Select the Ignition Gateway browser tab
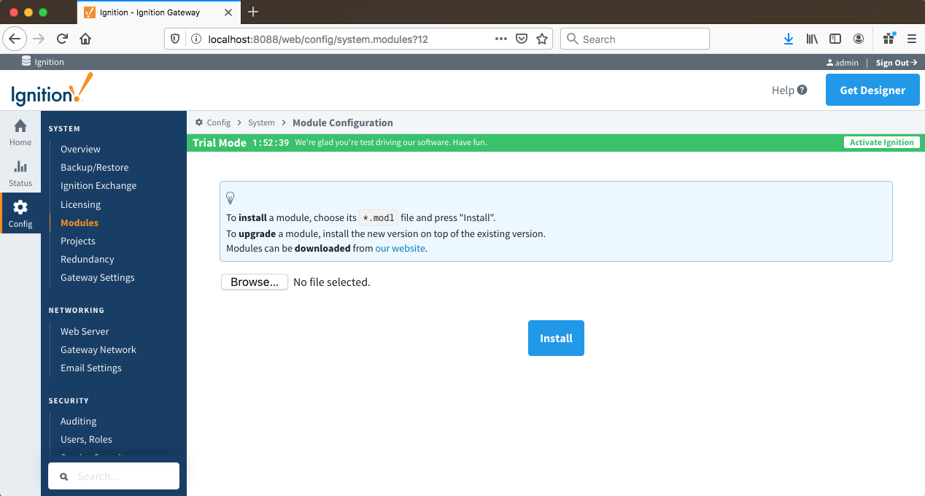Screen dimensions: 925x496 pos(158,12)
